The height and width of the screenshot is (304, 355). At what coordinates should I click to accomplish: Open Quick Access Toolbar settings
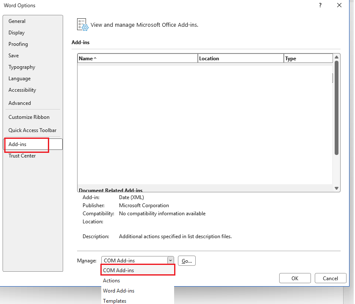(32, 130)
